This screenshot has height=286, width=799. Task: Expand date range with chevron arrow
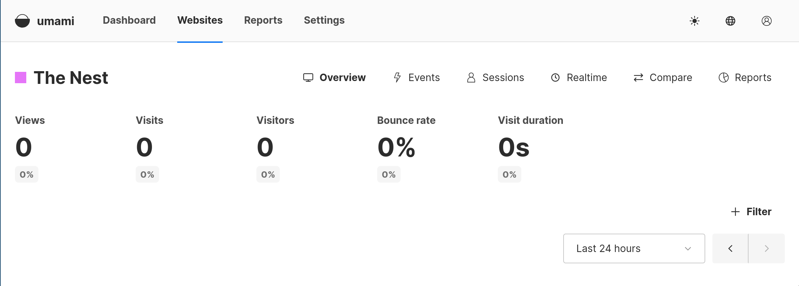(688, 248)
